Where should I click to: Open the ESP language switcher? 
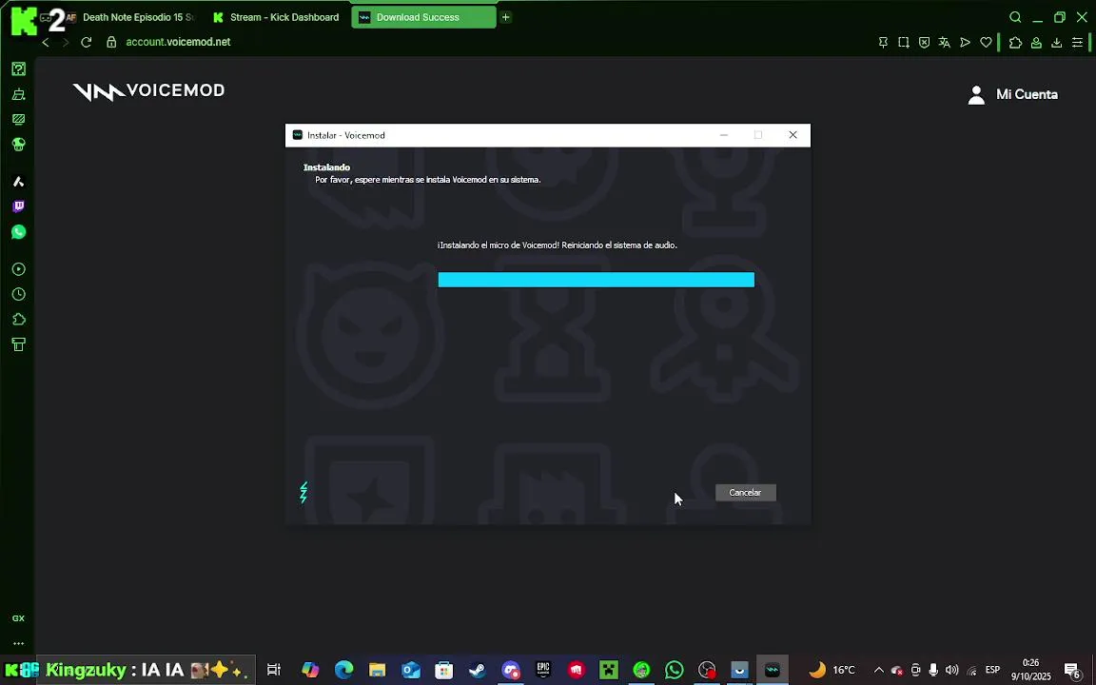tap(992, 670)
